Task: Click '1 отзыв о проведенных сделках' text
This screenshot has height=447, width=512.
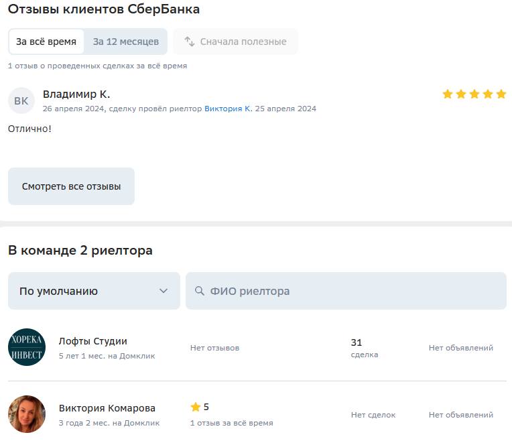Action: coord(71,66)
